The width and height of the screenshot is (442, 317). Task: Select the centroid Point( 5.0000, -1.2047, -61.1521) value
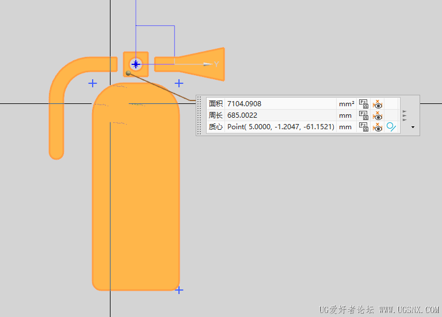281,127
